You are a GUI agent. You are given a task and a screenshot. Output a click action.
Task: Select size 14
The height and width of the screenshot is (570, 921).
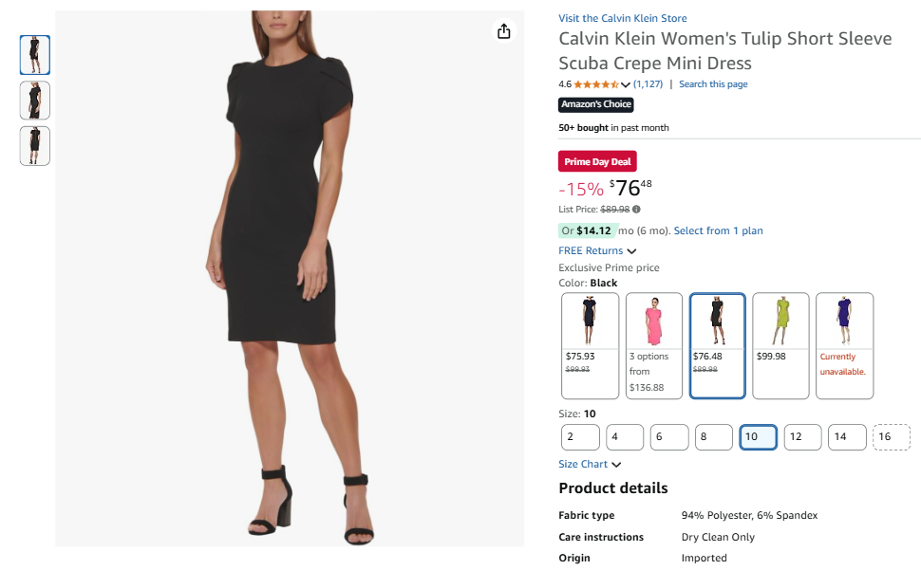pos(847,437)
